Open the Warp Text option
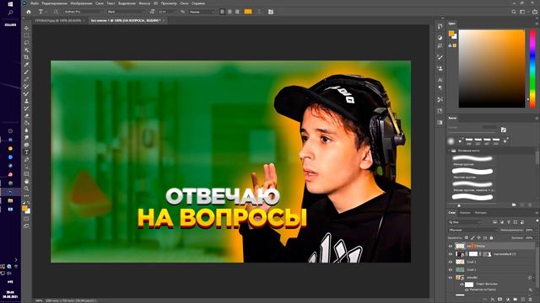This screenshot has height=303, width=540. [x=260, y=12]
